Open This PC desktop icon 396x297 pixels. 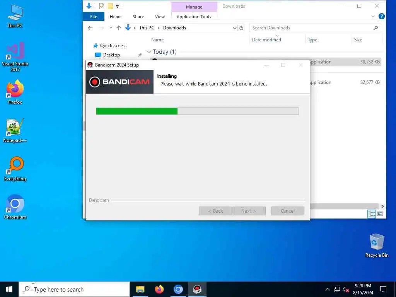tap(15, 15)
